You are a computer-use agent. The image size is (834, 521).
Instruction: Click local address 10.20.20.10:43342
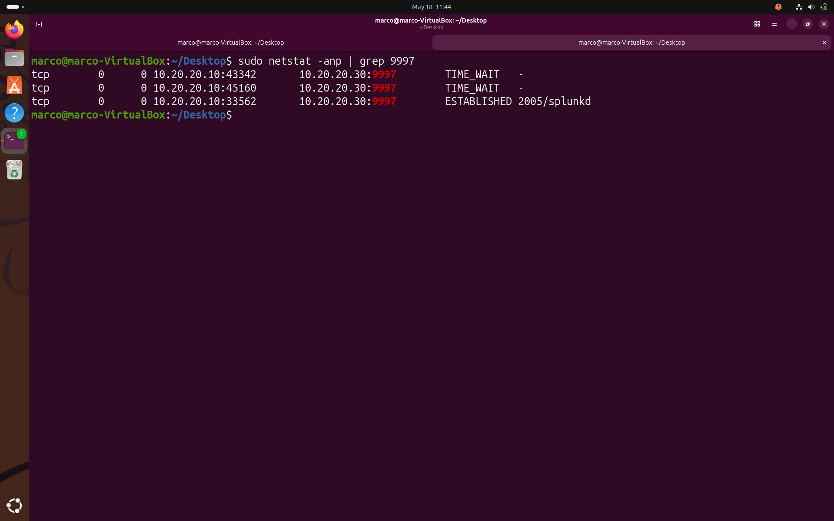205,75
